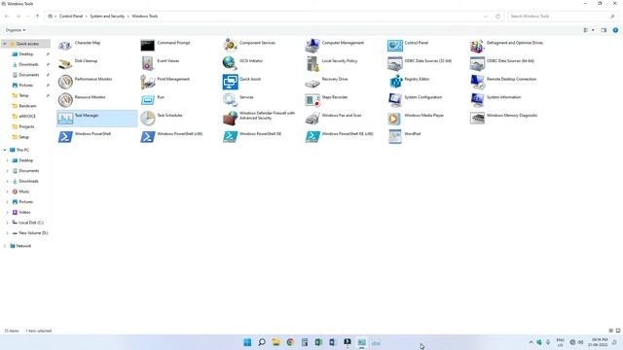Expand Local Disk (C:) tree arrow
The image size is (623, 350).
[7, 223]
